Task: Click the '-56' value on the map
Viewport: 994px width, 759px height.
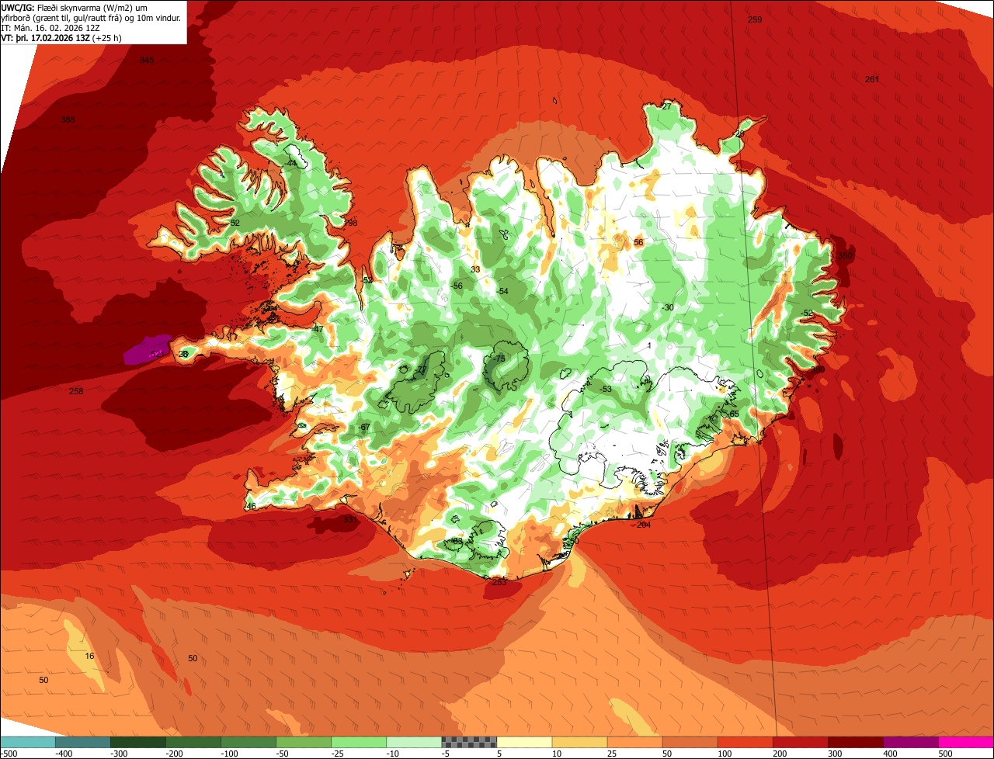Action: pyautogui.click(x=457, y=286)
